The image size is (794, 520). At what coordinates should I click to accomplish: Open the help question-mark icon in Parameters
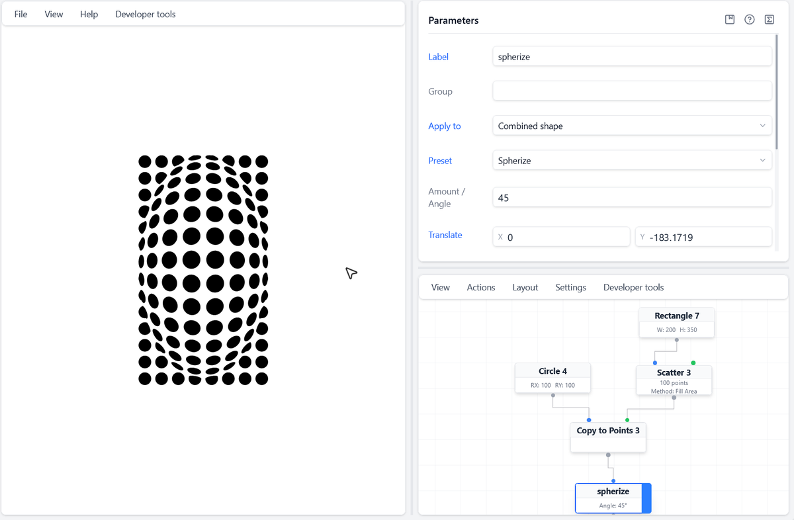coord(750,20)
